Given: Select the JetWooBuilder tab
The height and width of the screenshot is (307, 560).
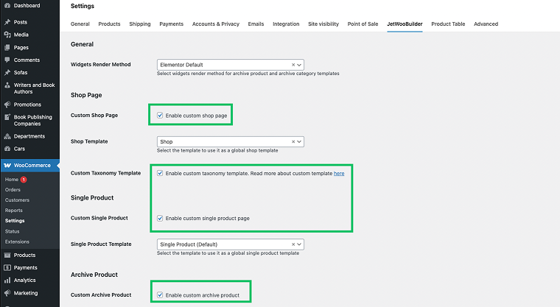Looking at the screenshot, I should pos(405,24).
